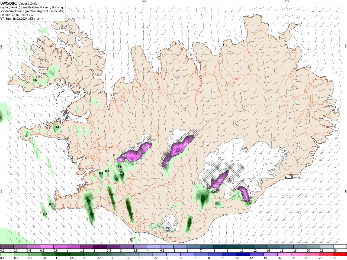Select the darkest green swatch between 1 and 1.5
Image resolution: width=347 pixels, height=260 pixels.
(63, 254)
